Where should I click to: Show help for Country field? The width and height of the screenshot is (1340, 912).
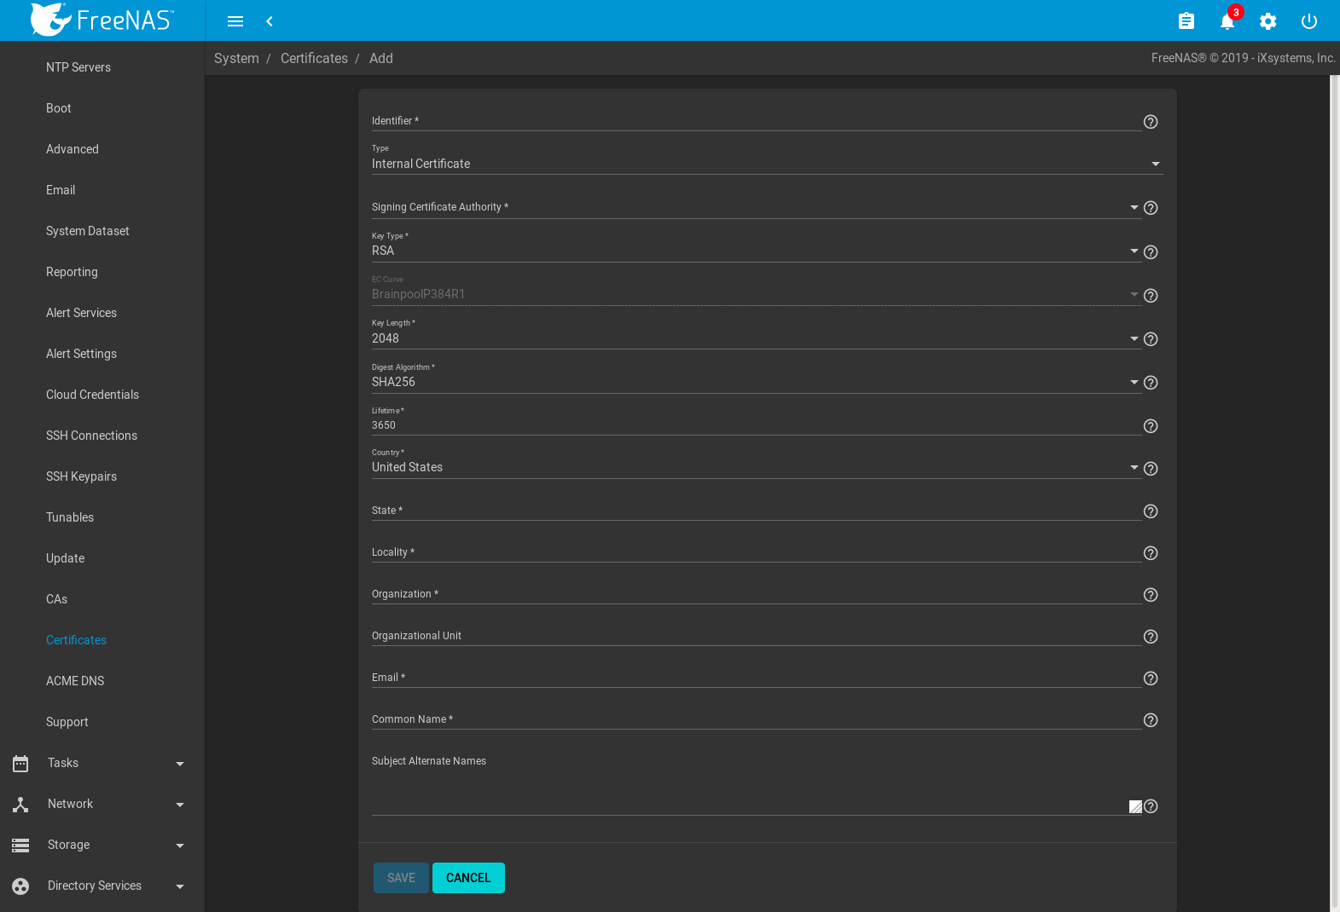pos(1151,469)
